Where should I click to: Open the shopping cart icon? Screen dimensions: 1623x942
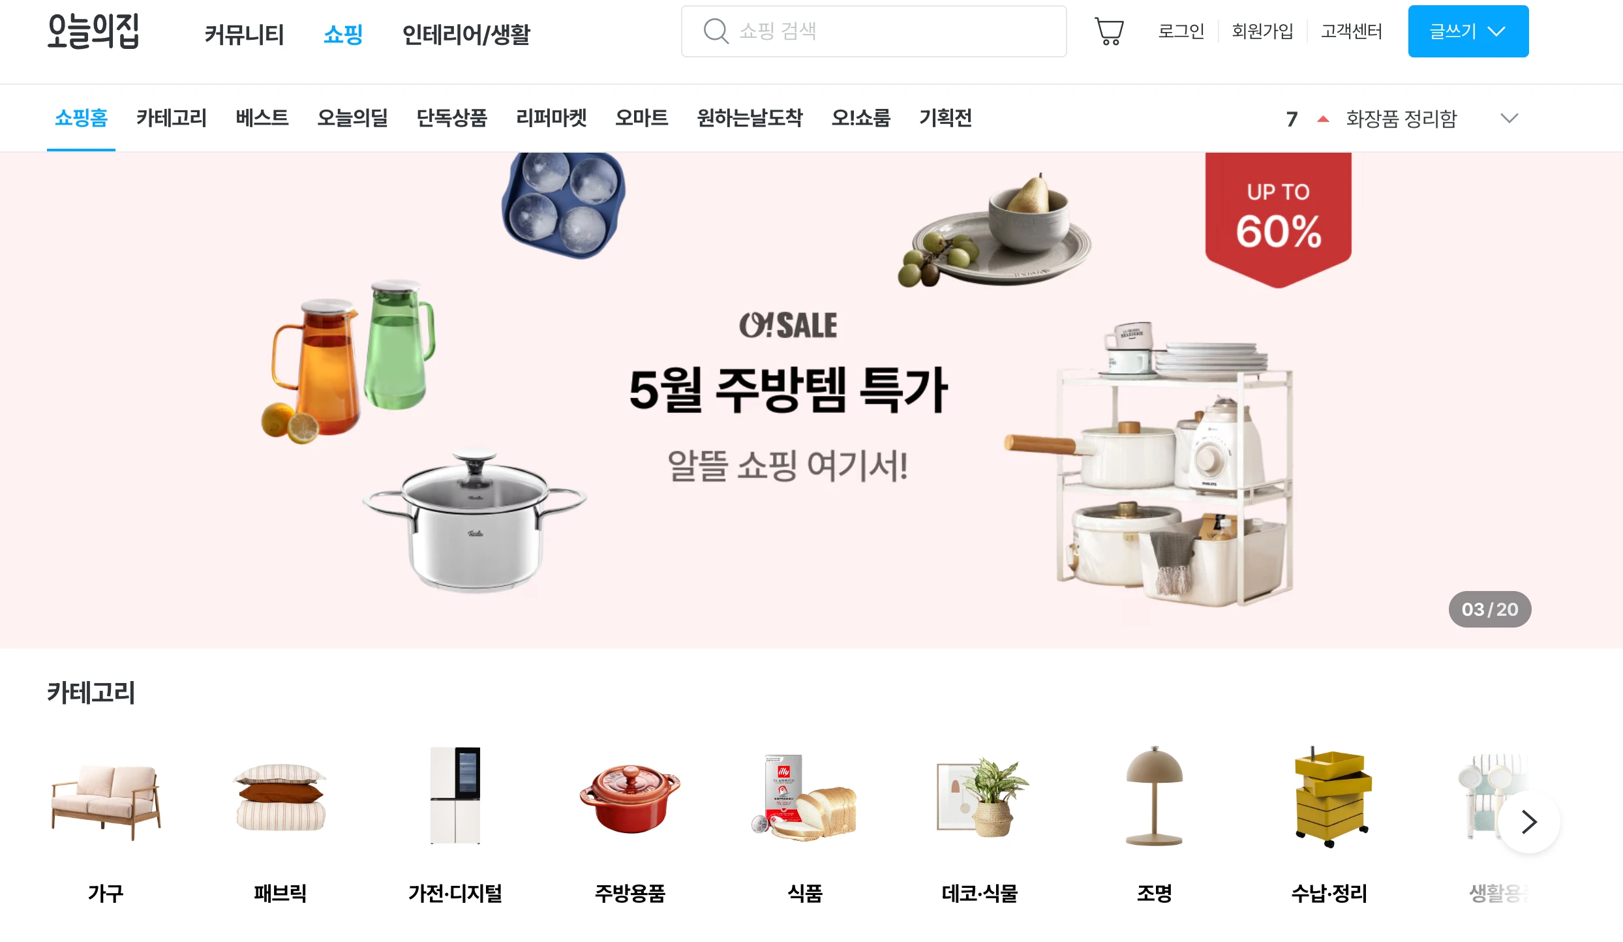[x=1109, y=31]
